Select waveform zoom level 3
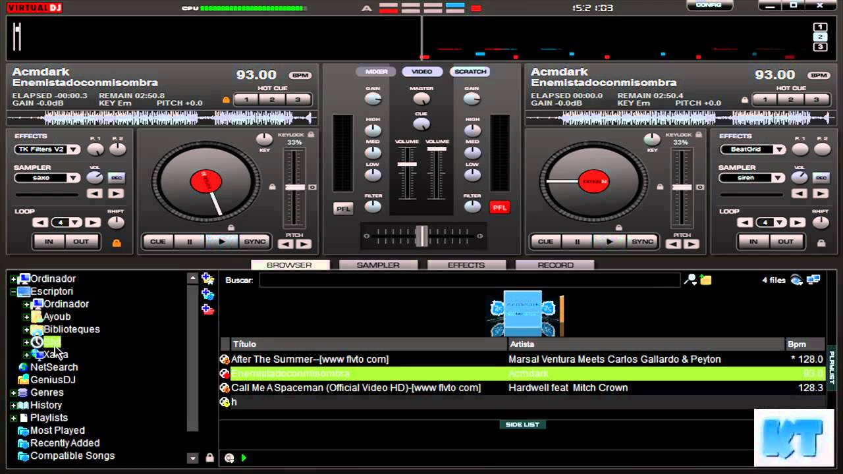Viewport: 843px width, 474px height. click(x=820, y=47)
